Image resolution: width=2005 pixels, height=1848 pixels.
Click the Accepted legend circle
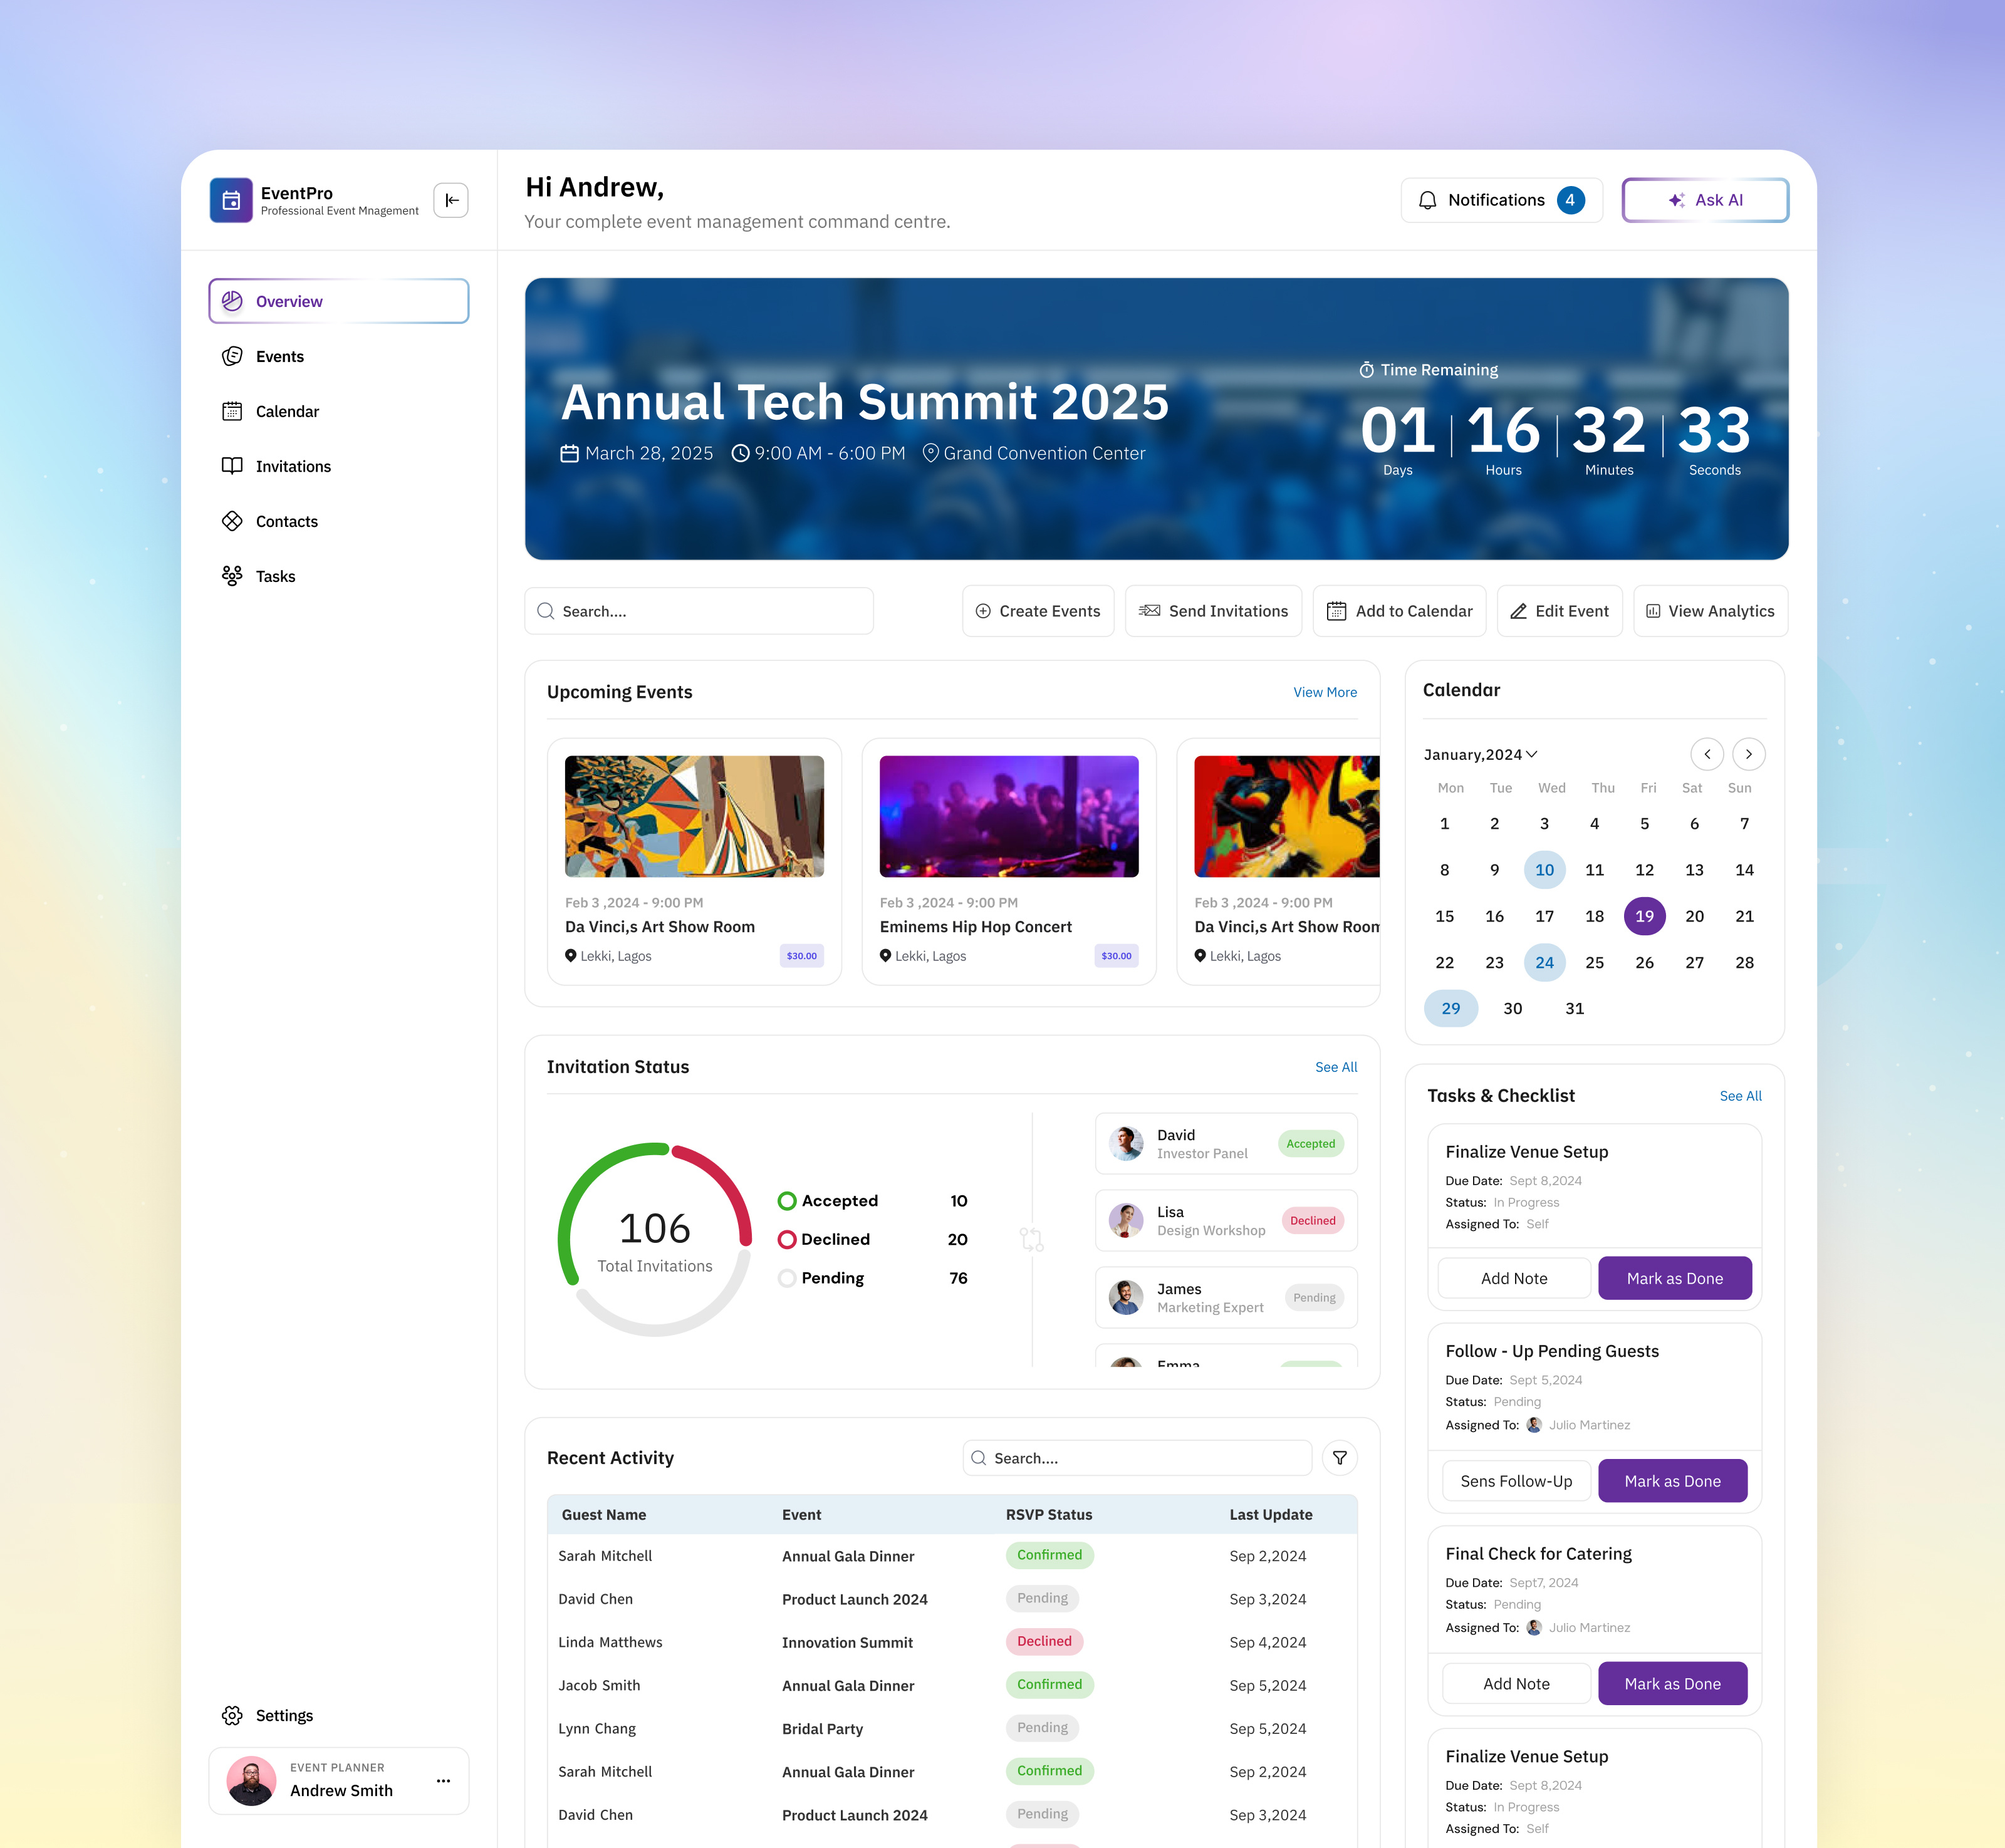click(x=787, y=1201)
